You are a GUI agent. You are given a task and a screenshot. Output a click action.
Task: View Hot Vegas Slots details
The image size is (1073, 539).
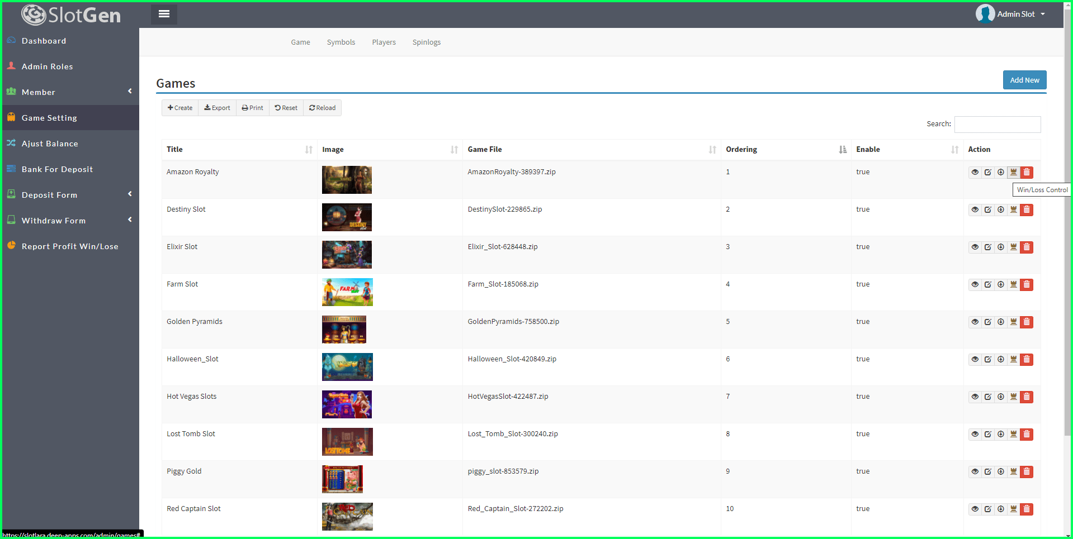(975, 397)
